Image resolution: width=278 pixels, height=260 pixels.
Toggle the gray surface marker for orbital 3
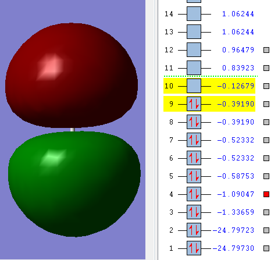(266, 212)
